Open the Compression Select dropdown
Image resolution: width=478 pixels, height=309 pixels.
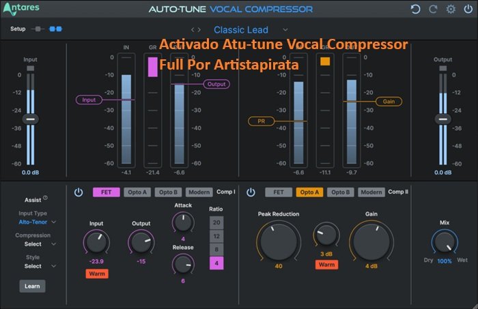tap(54, 244)
